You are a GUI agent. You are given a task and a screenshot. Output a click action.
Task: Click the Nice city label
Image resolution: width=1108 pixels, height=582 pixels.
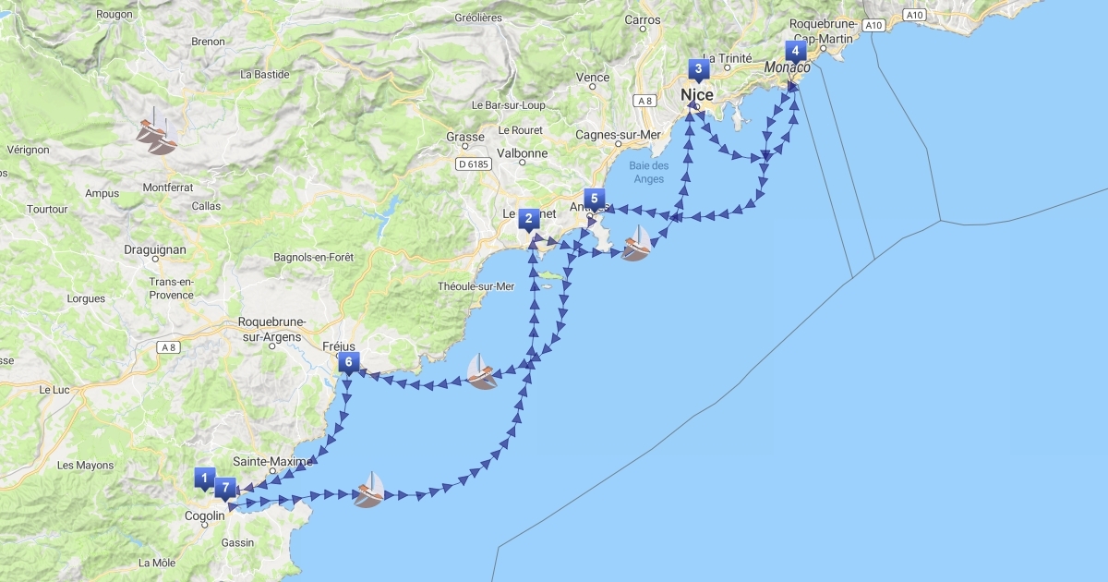coord(697,95)
